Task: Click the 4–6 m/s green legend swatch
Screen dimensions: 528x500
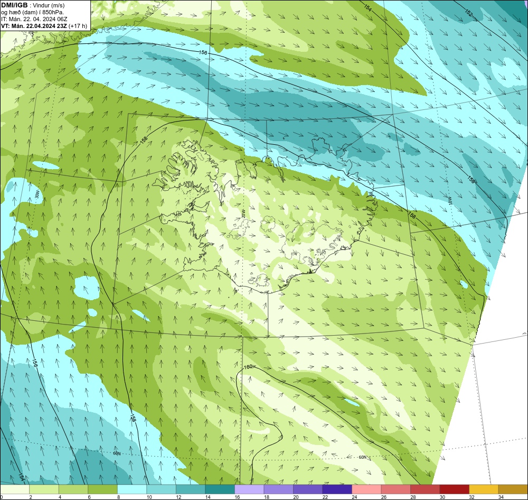Action: pyautogui.click(x=73, y=489)
